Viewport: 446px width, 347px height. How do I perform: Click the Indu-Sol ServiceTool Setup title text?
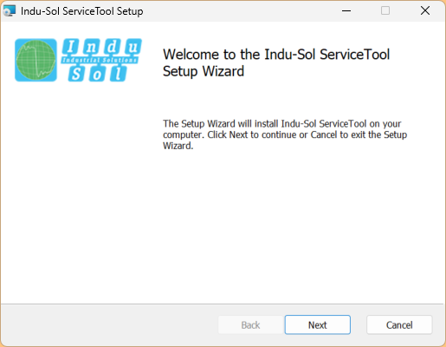[82, 11]
